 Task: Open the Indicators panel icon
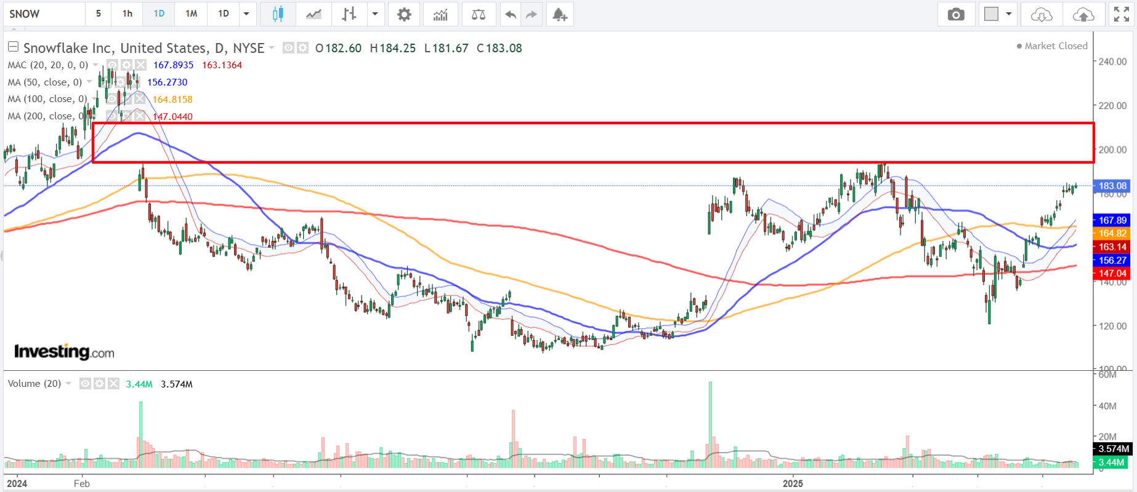pyautogui.click(x=440, y=14)
